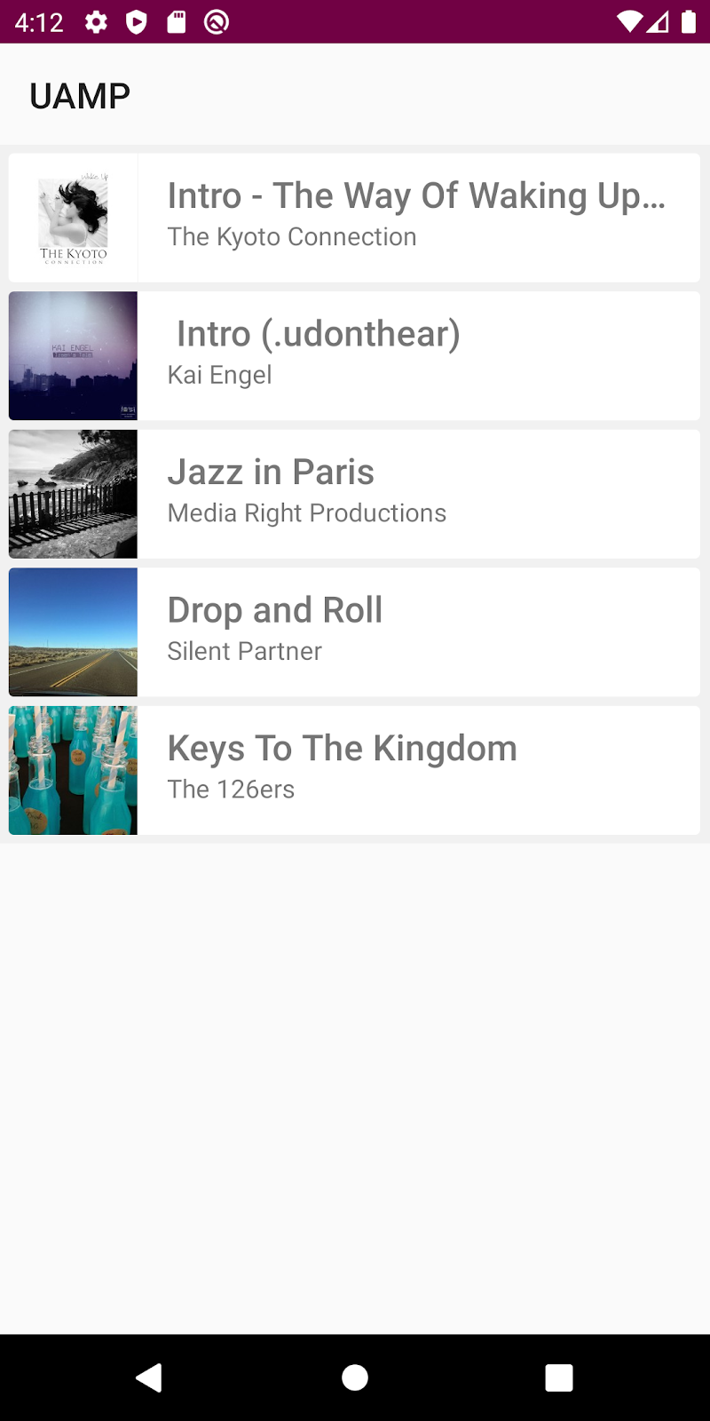Tap the Kyoto Connection album art thumbnail

(73, 218)
